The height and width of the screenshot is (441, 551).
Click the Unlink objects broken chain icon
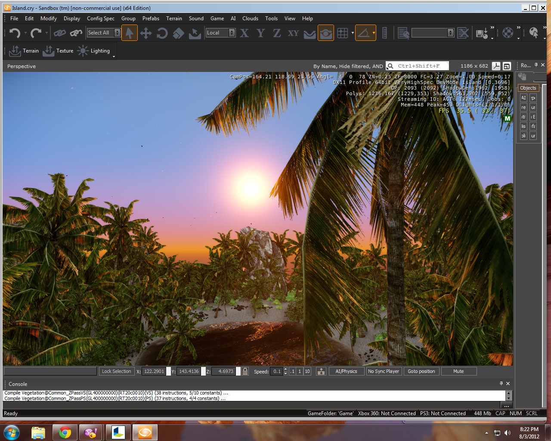coord(76,33)
